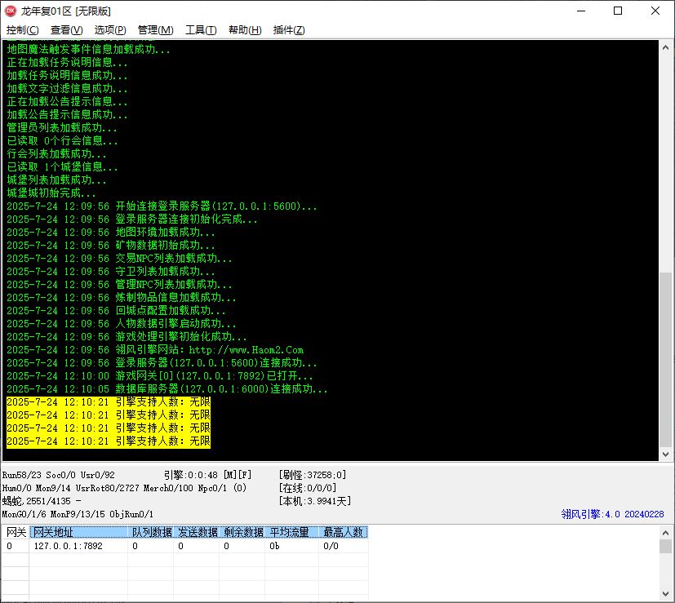Click the Hum0/0 Mon9/14 status line
Viewport: 675px width, 603px height.
point(124,488)
